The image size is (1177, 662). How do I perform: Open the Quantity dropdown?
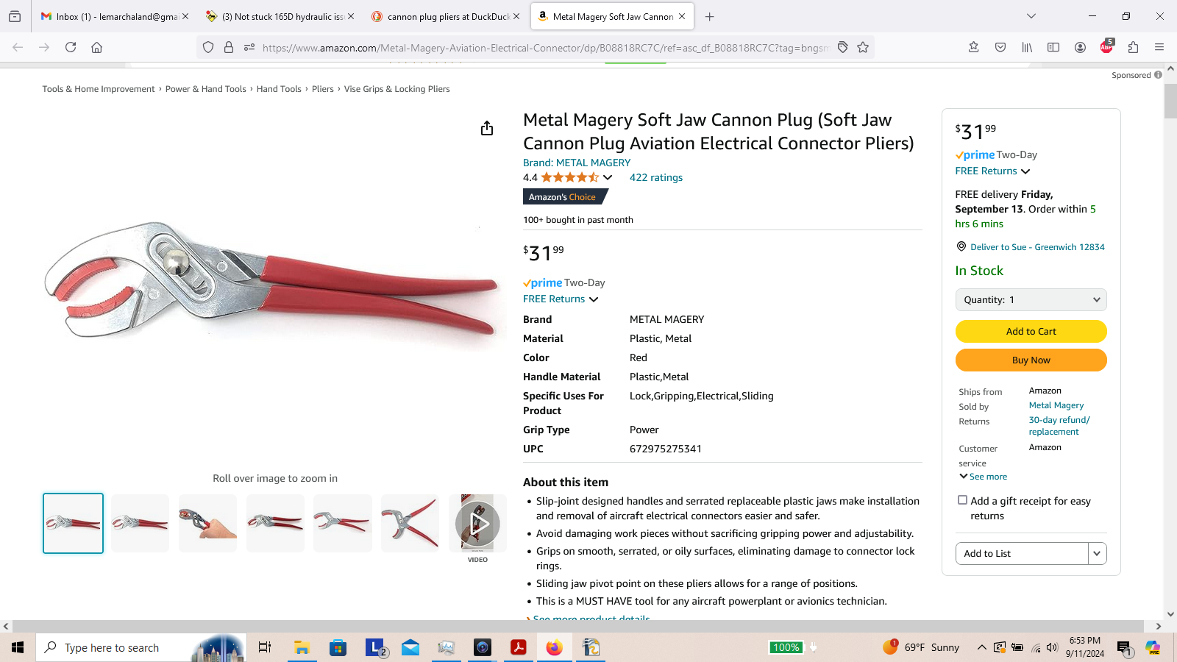[1031, 299]
